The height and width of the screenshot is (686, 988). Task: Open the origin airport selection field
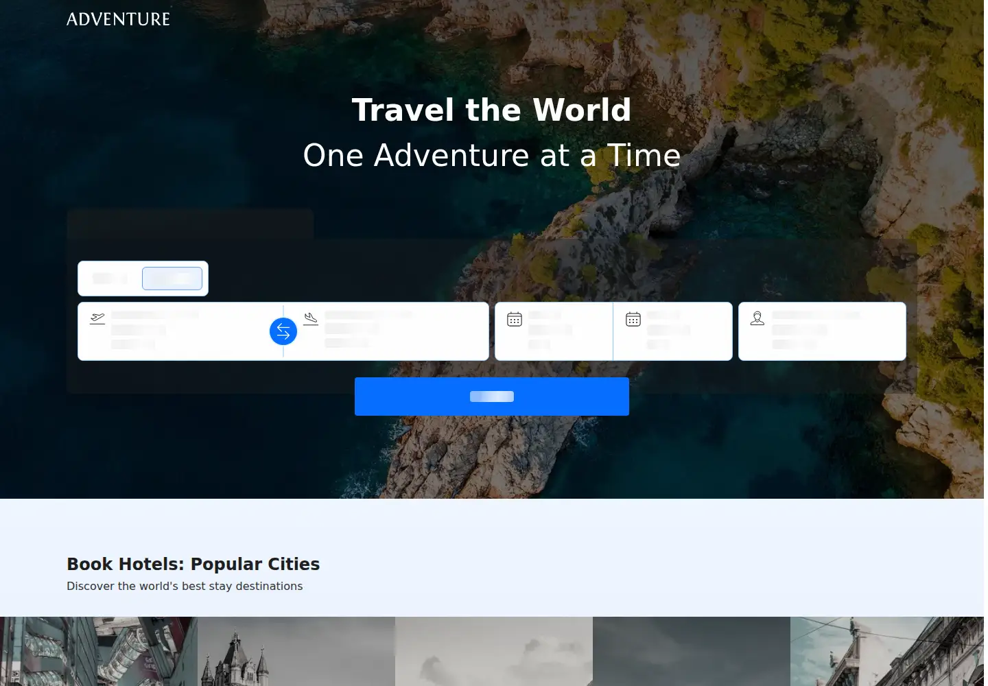click(x=180, y=331)
